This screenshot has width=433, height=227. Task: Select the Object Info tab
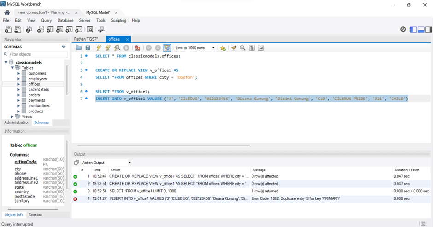[14, 215]
